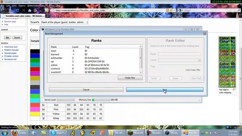Click the Google search box
Screen dimensions: 242x136
click(x=210, y=10)
